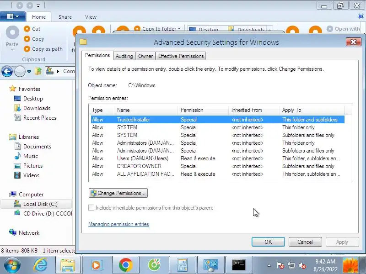Image resolution: width=366 pixels, height=274 pixels.
Task: Click the Cut icon in Clipboard group
Action: pyautogui.click(x=27, y=29)
